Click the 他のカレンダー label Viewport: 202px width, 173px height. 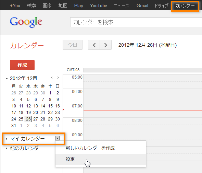[27, 148]
